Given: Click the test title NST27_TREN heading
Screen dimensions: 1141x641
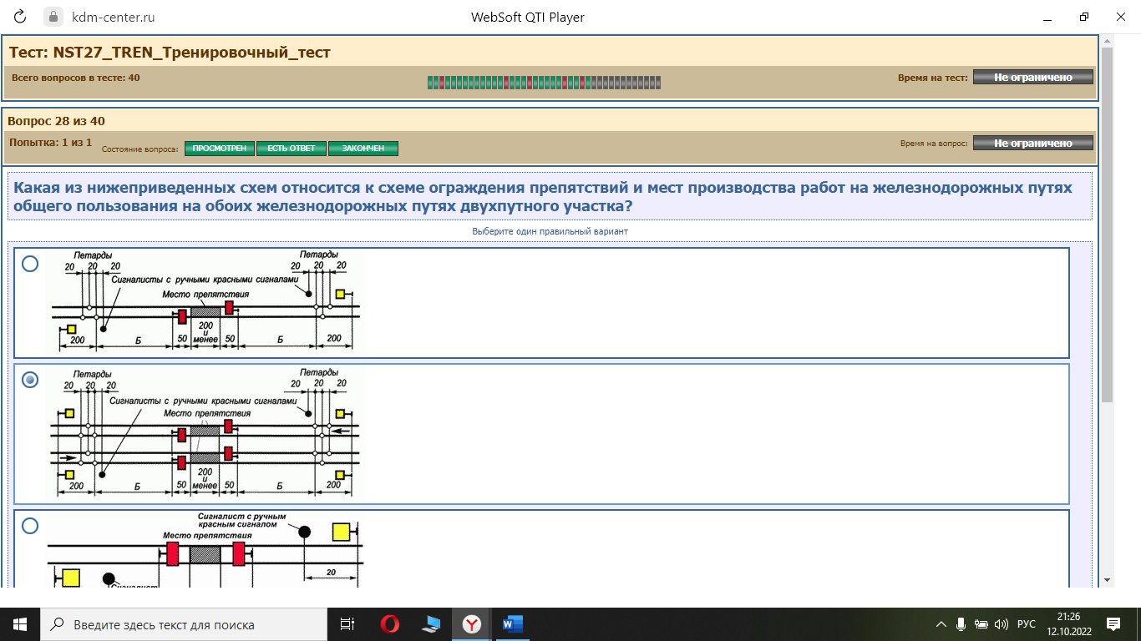Looking at the screenshot, I should pyautogui.click(x=170, y=53).
